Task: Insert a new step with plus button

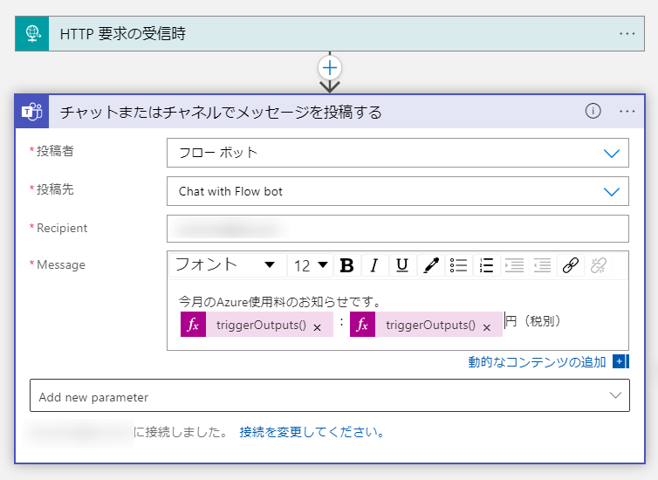Action: (330, 68)
